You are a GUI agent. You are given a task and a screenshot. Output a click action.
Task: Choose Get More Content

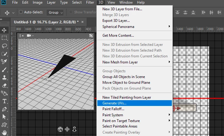coord(135,36)
